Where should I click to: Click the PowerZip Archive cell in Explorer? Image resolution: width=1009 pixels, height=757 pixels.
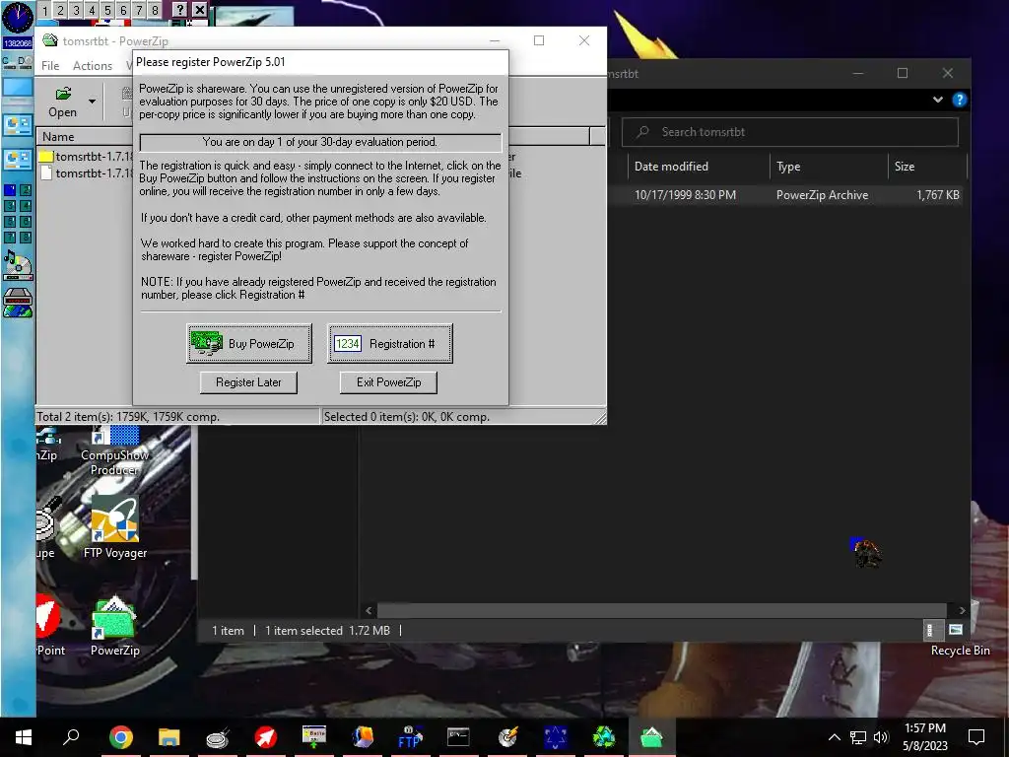point(823,195)
